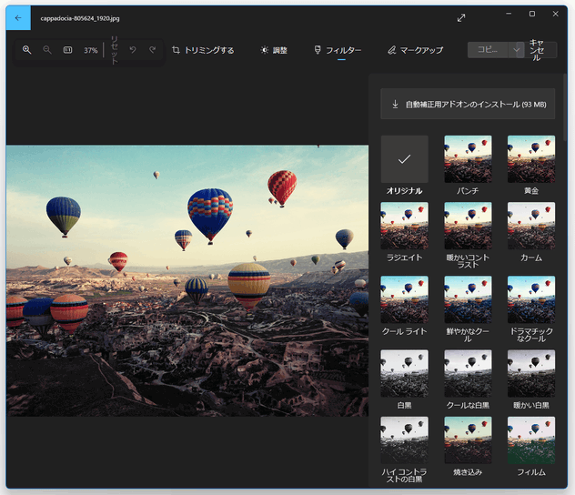Undo the last edit
The width and height of the screenshot is (575, 495).
[133, 50]
